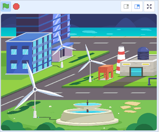Click the tall purple skyscraper
The image size is (159, 132).
tap(43, 24)
